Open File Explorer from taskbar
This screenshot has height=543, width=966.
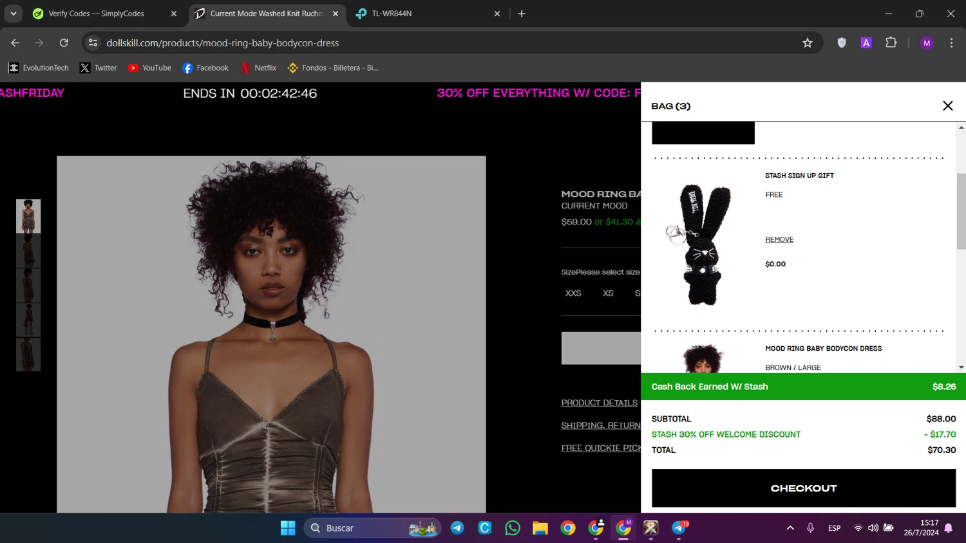pos(540,528)
